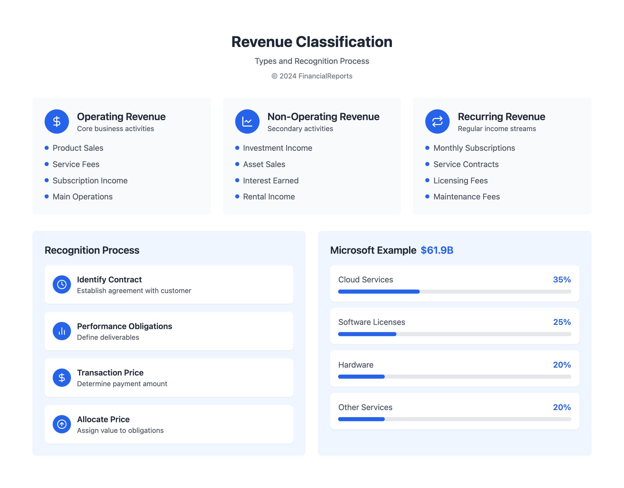Click the dollar icon beside Operating Revenue

click(57, 122)
